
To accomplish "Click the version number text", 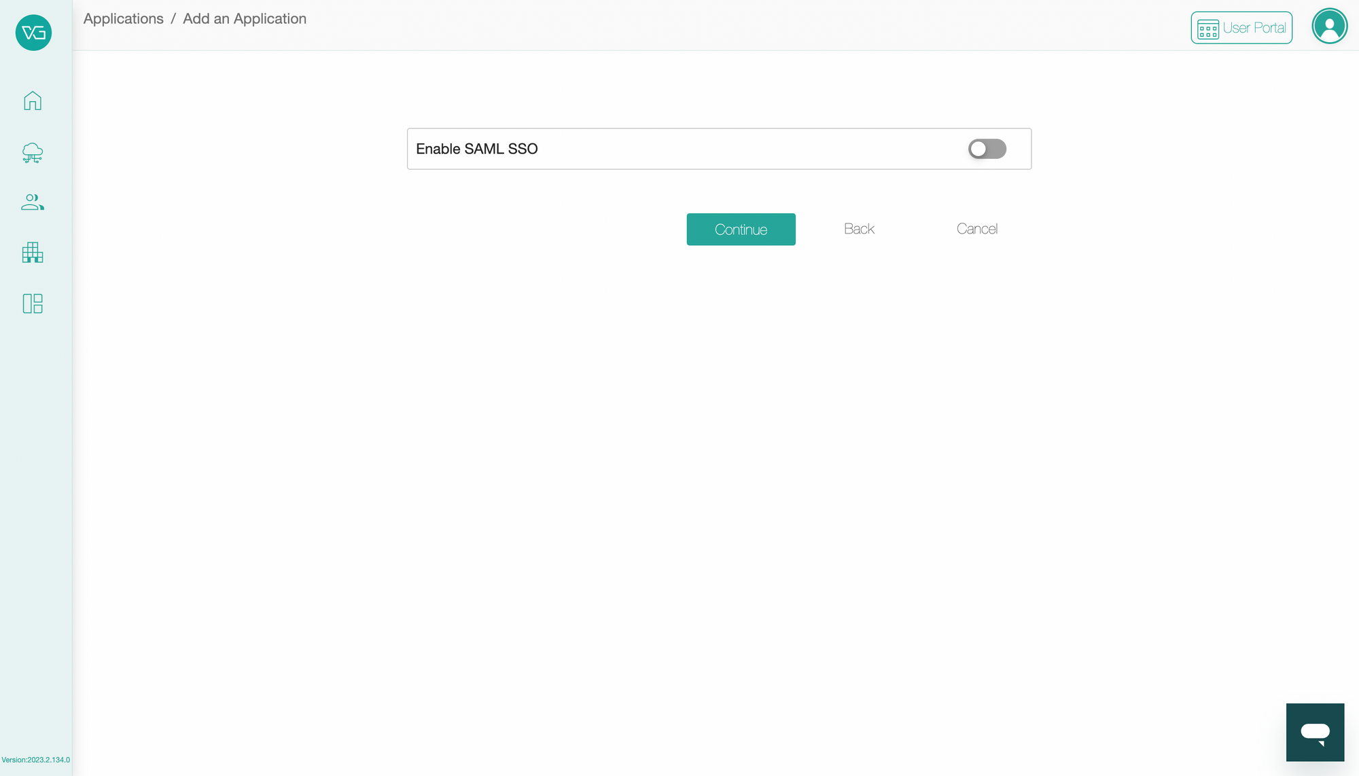I will tap(36, 760).
